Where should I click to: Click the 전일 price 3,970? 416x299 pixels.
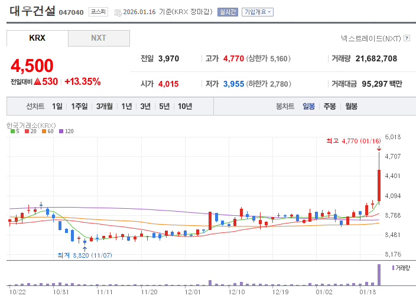169,58
